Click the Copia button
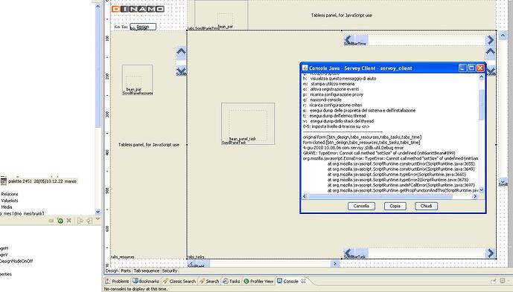 [395, 206]
